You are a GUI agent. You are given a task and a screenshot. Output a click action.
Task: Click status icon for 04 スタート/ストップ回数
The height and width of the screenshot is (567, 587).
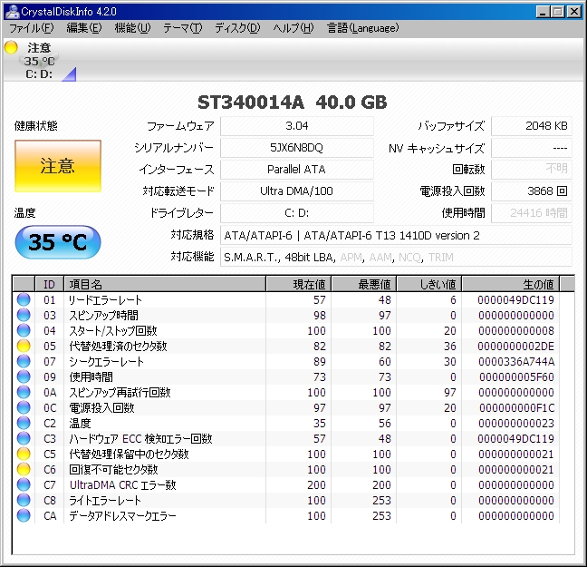pyautogui.click(x=24, y=330)
